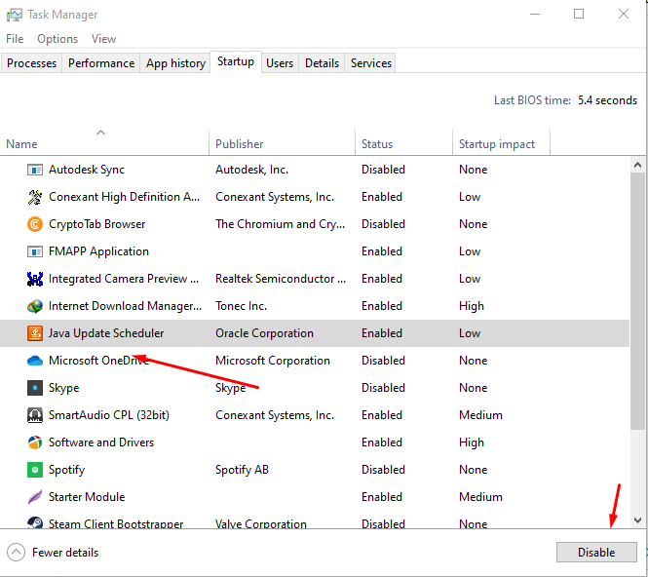Image resolution: width=648 pixels, height=577 pixels.
Task: Select the Steam Client Bootstrapper name
Action: 116,523
